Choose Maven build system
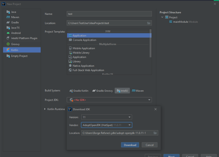 pos(138,91)
